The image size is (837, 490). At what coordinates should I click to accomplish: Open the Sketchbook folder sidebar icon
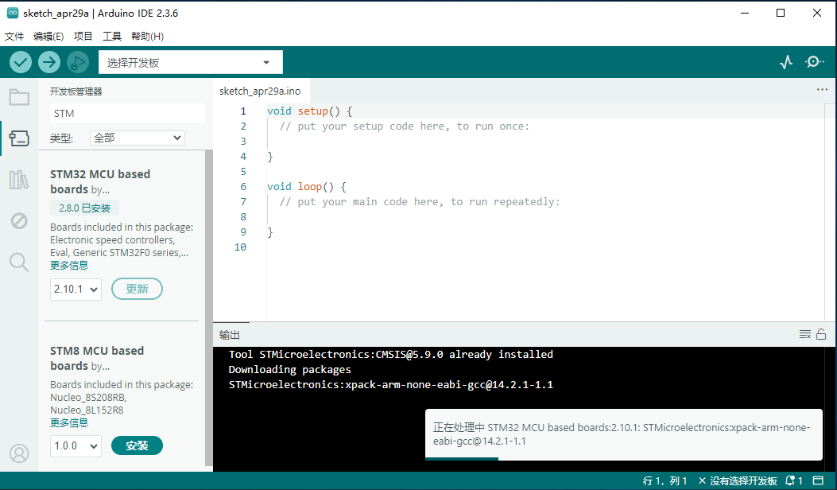click(x=19, y=98)
